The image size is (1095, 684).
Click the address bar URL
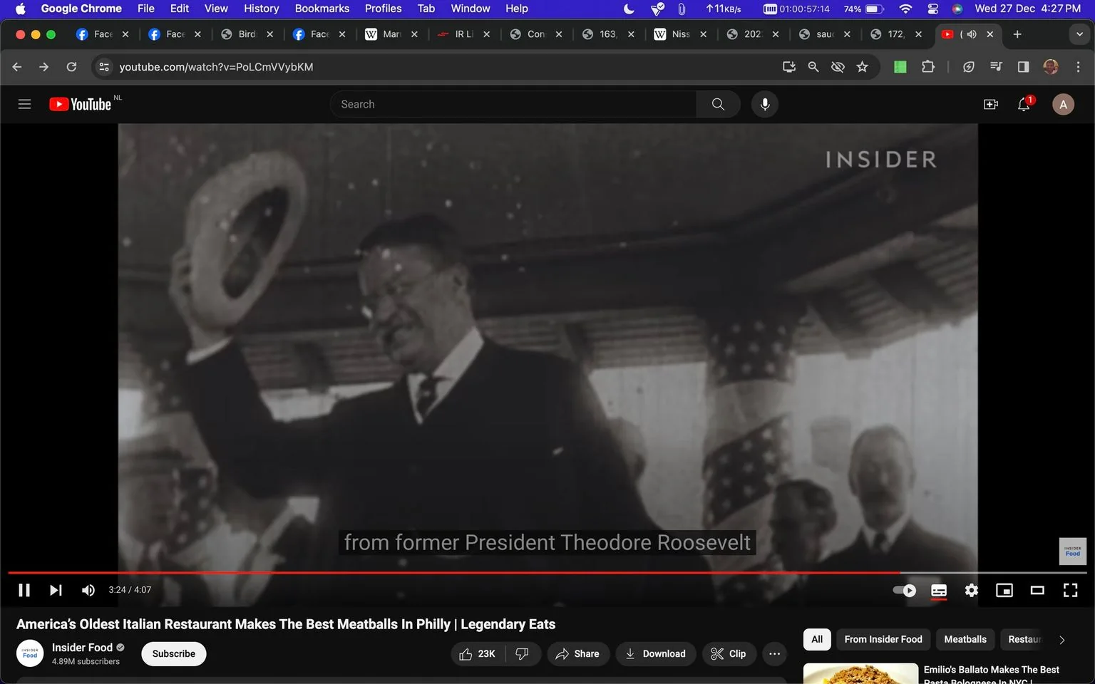[x=216, y=67]
